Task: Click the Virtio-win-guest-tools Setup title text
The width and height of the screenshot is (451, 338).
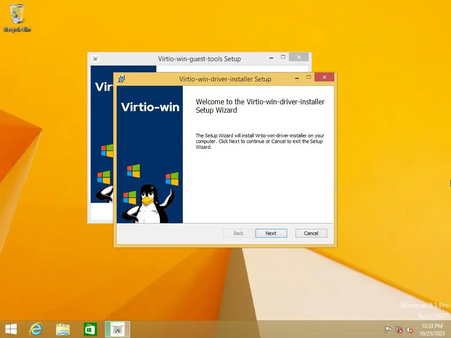Action: (x=200, y=59)
